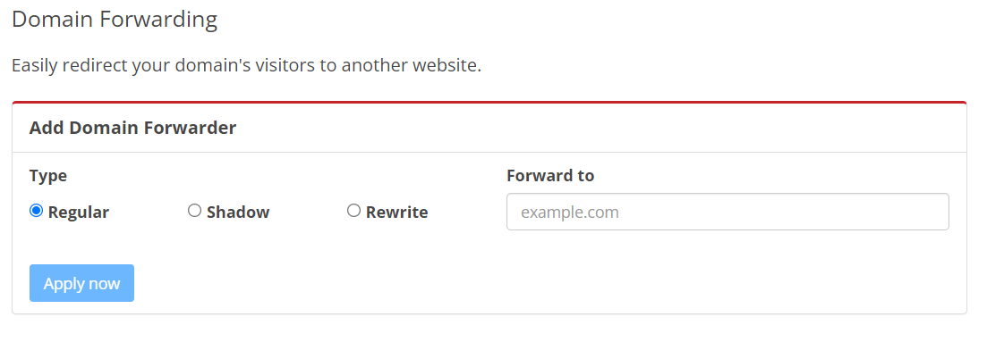Click the right end of Forward to field

point(932,212)
